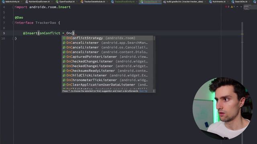This screenshot has width=257, height=144.
Task: Click the onConflict parameter name
Action: [50, 33]
